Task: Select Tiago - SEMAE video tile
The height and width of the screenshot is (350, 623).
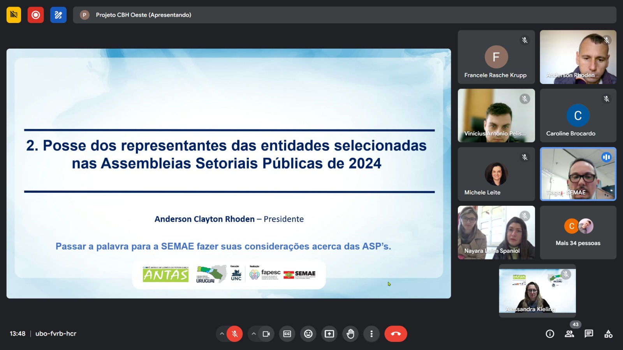Action: pyautogui.click(x=578, y=174)
